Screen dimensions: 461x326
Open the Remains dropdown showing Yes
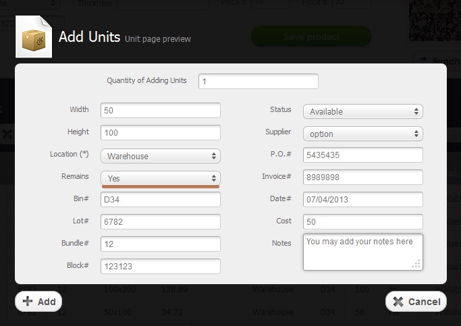[161, 178]
